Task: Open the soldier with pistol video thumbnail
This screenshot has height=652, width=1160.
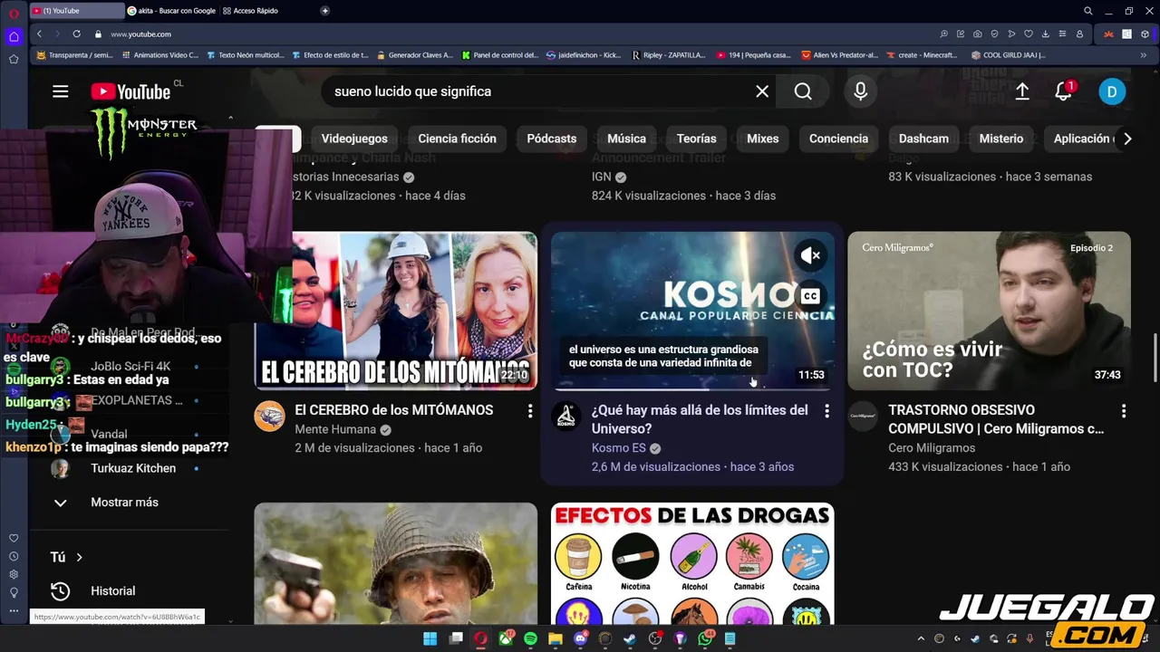Action: pyautogui.click(x=396, y=563)
